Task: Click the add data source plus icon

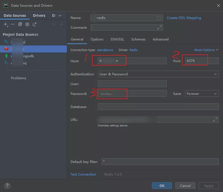Action: pyautogui.click(x=6, y=24)
